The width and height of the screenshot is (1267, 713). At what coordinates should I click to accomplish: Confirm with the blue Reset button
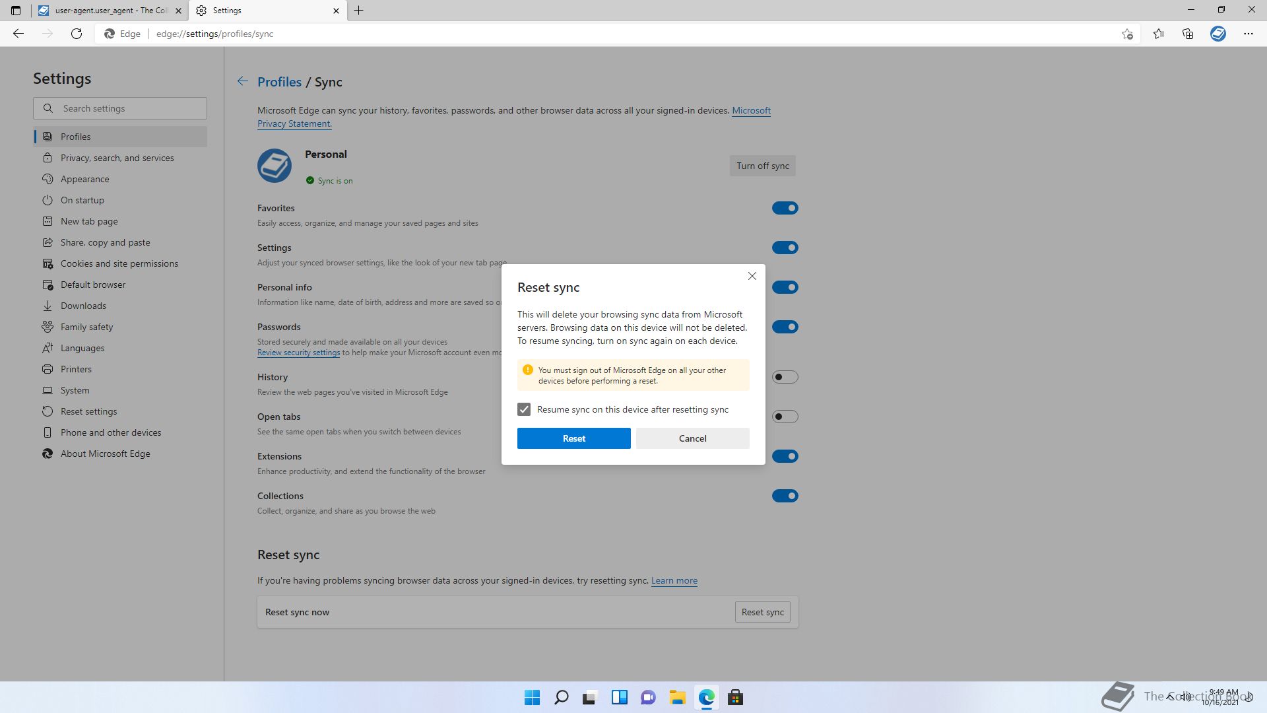point(573,438)
